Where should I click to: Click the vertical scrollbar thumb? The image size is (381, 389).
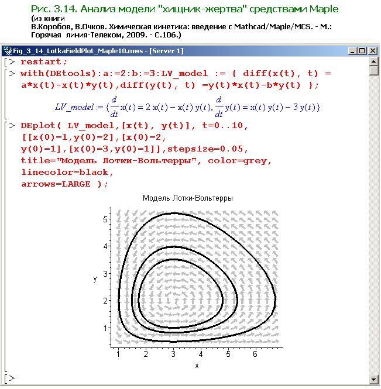point(374,70)
